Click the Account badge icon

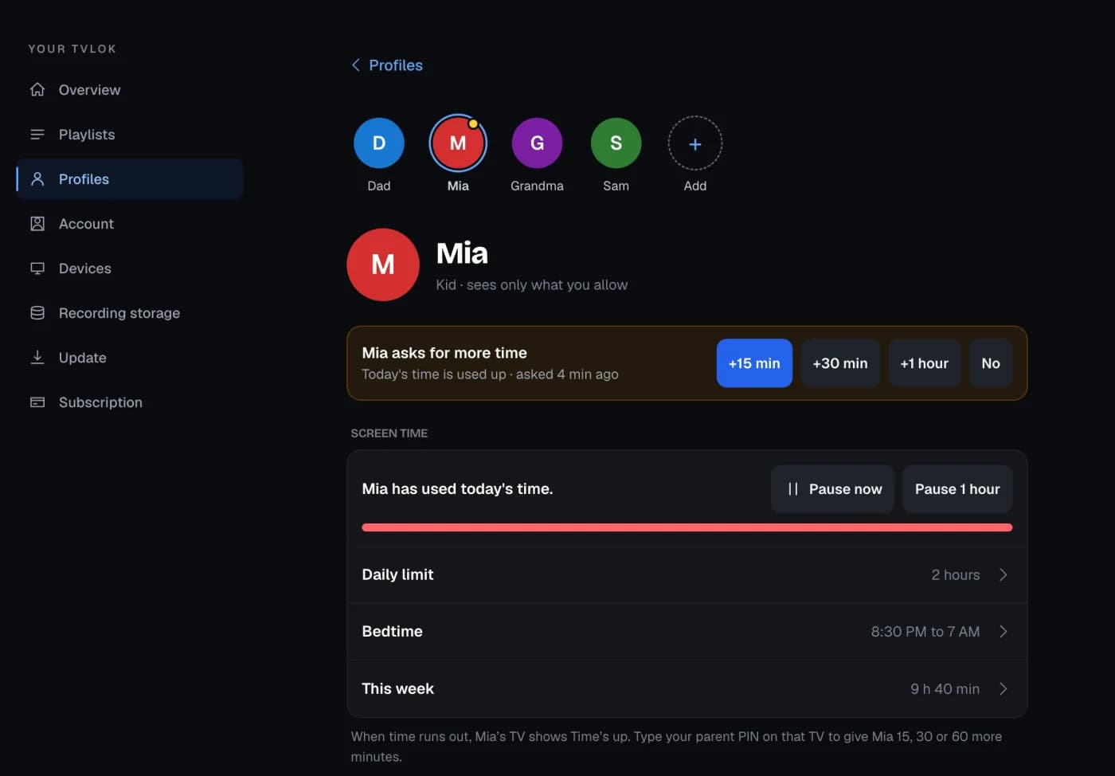(37, 223)
